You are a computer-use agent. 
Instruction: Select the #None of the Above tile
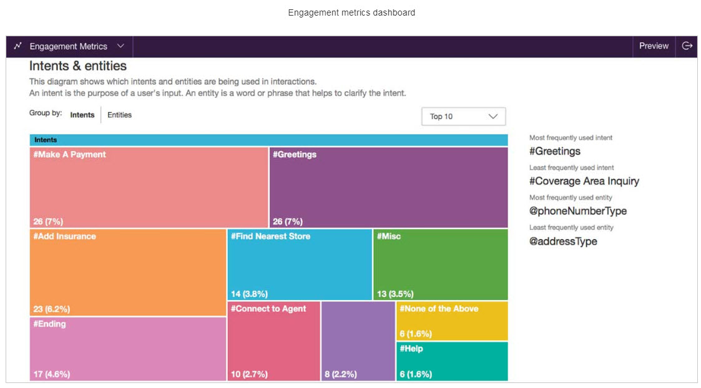point(451,320)
